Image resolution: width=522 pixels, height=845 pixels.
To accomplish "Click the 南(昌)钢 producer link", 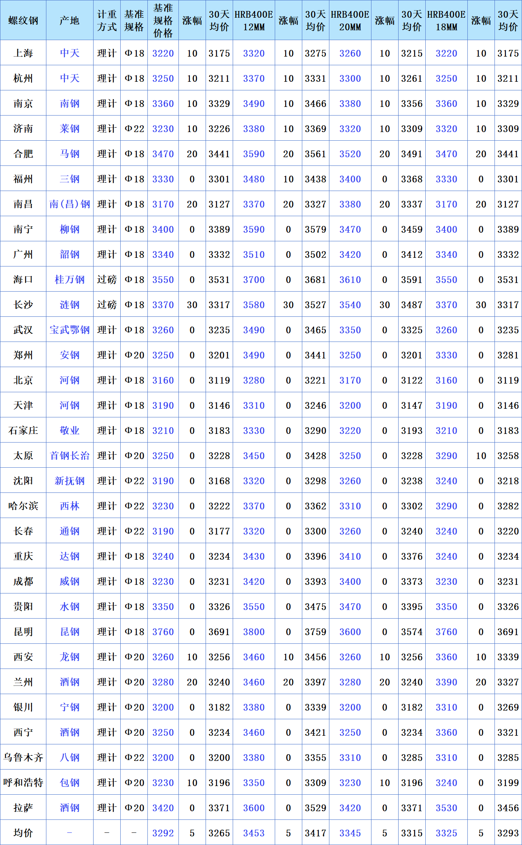I will [70, 204].
